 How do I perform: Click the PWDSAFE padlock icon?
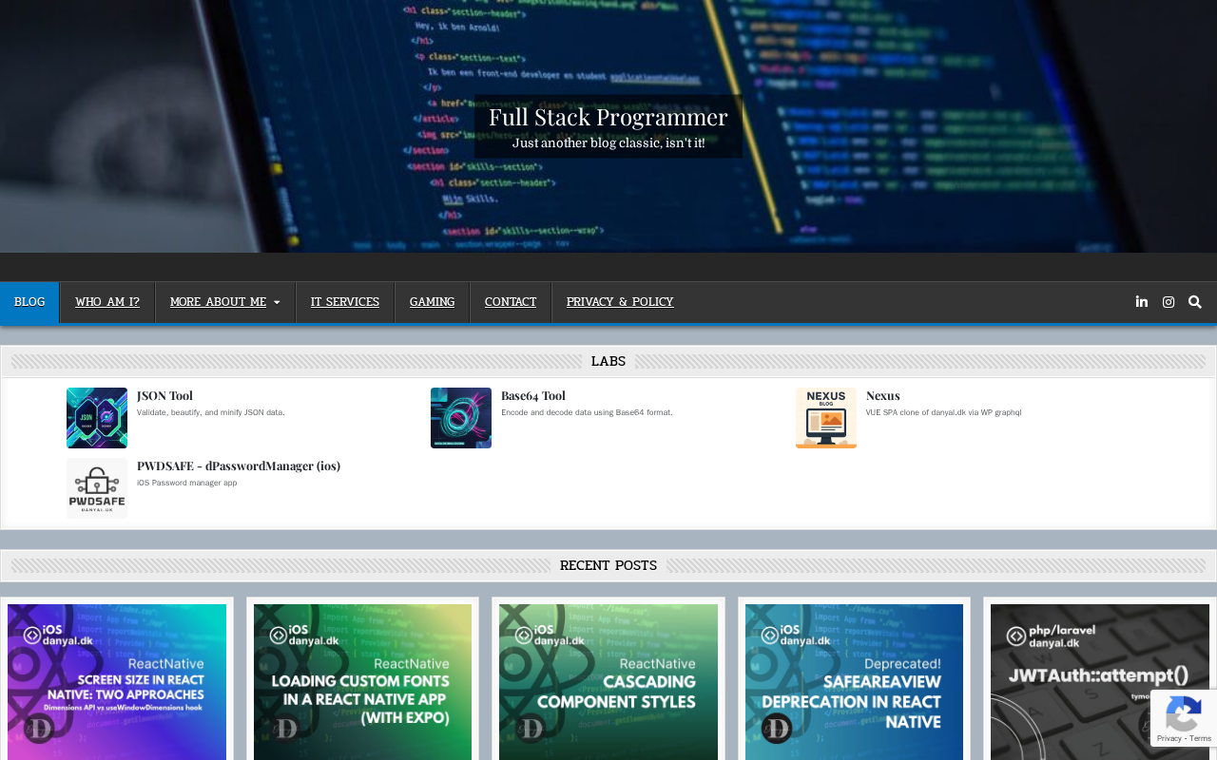pos(97,487)
